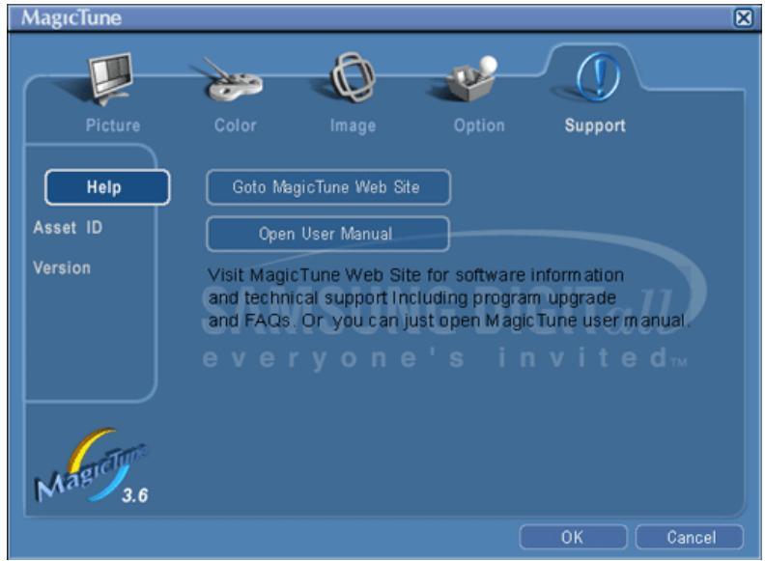
Task: Click the MagicTune title bar text
Action: [71, 18]
